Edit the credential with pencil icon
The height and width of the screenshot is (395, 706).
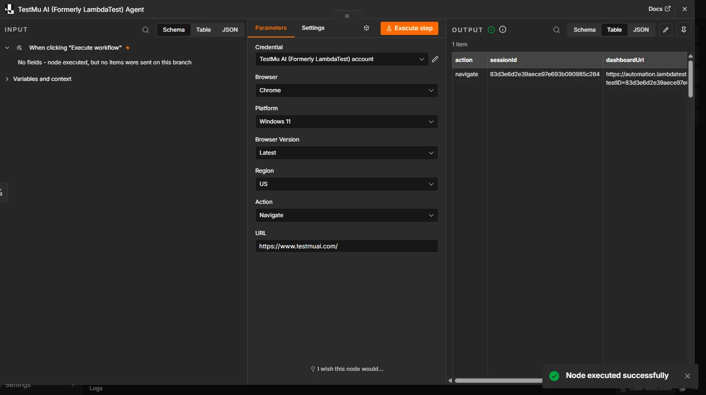pos(435,59)
